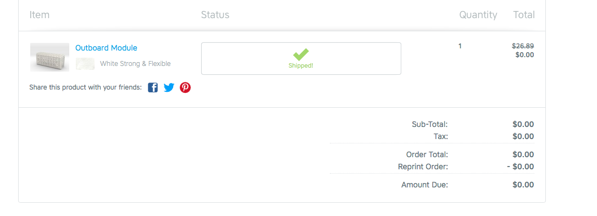Click the White Strong & Flexible label
597x216 pixels.
pyautogui.click(x=135, y=64)
